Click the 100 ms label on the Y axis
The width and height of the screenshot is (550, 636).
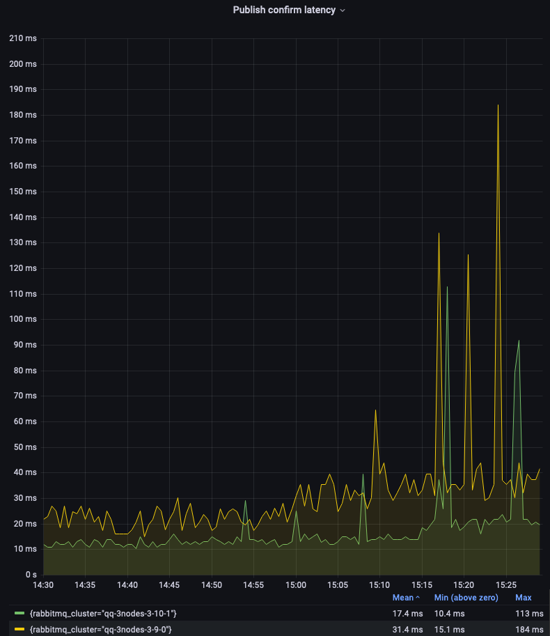pyautogui.click(x=22, y=319)
